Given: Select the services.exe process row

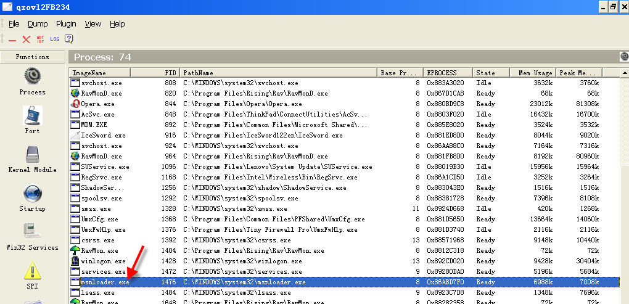Looking at the screenshot, I should 343,271.
